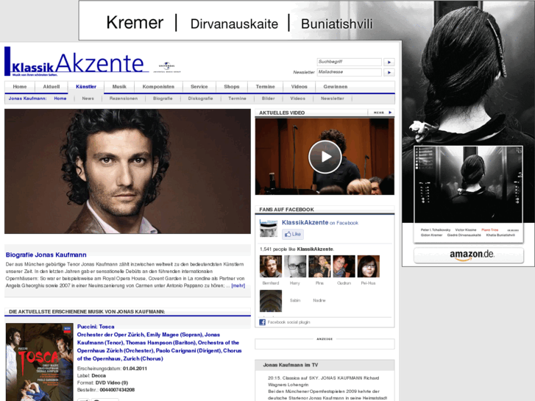This screenshot has height=401, width=535.
Task: Open the Gewinnen main menu item
Action: pos(336,87)
